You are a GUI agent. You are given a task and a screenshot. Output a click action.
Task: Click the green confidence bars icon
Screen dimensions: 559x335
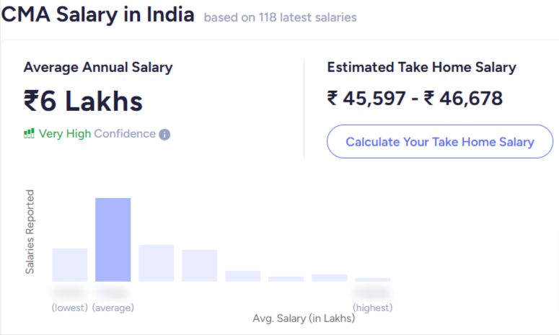29,133
